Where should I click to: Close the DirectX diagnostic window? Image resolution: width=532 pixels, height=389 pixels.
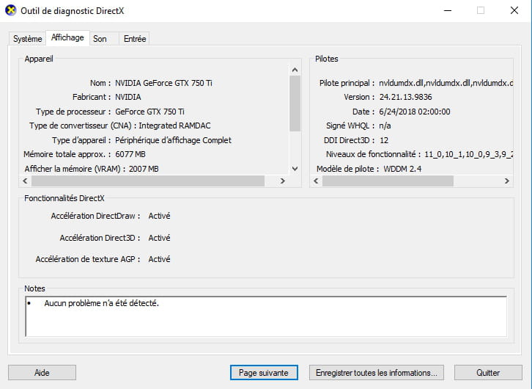point(514,10)
